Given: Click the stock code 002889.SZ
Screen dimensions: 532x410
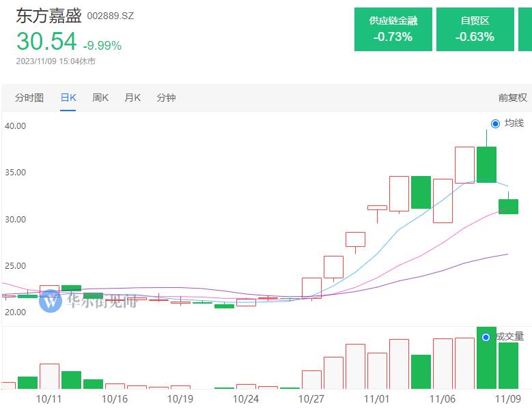Looking at the screenshot, I should 111,16.
